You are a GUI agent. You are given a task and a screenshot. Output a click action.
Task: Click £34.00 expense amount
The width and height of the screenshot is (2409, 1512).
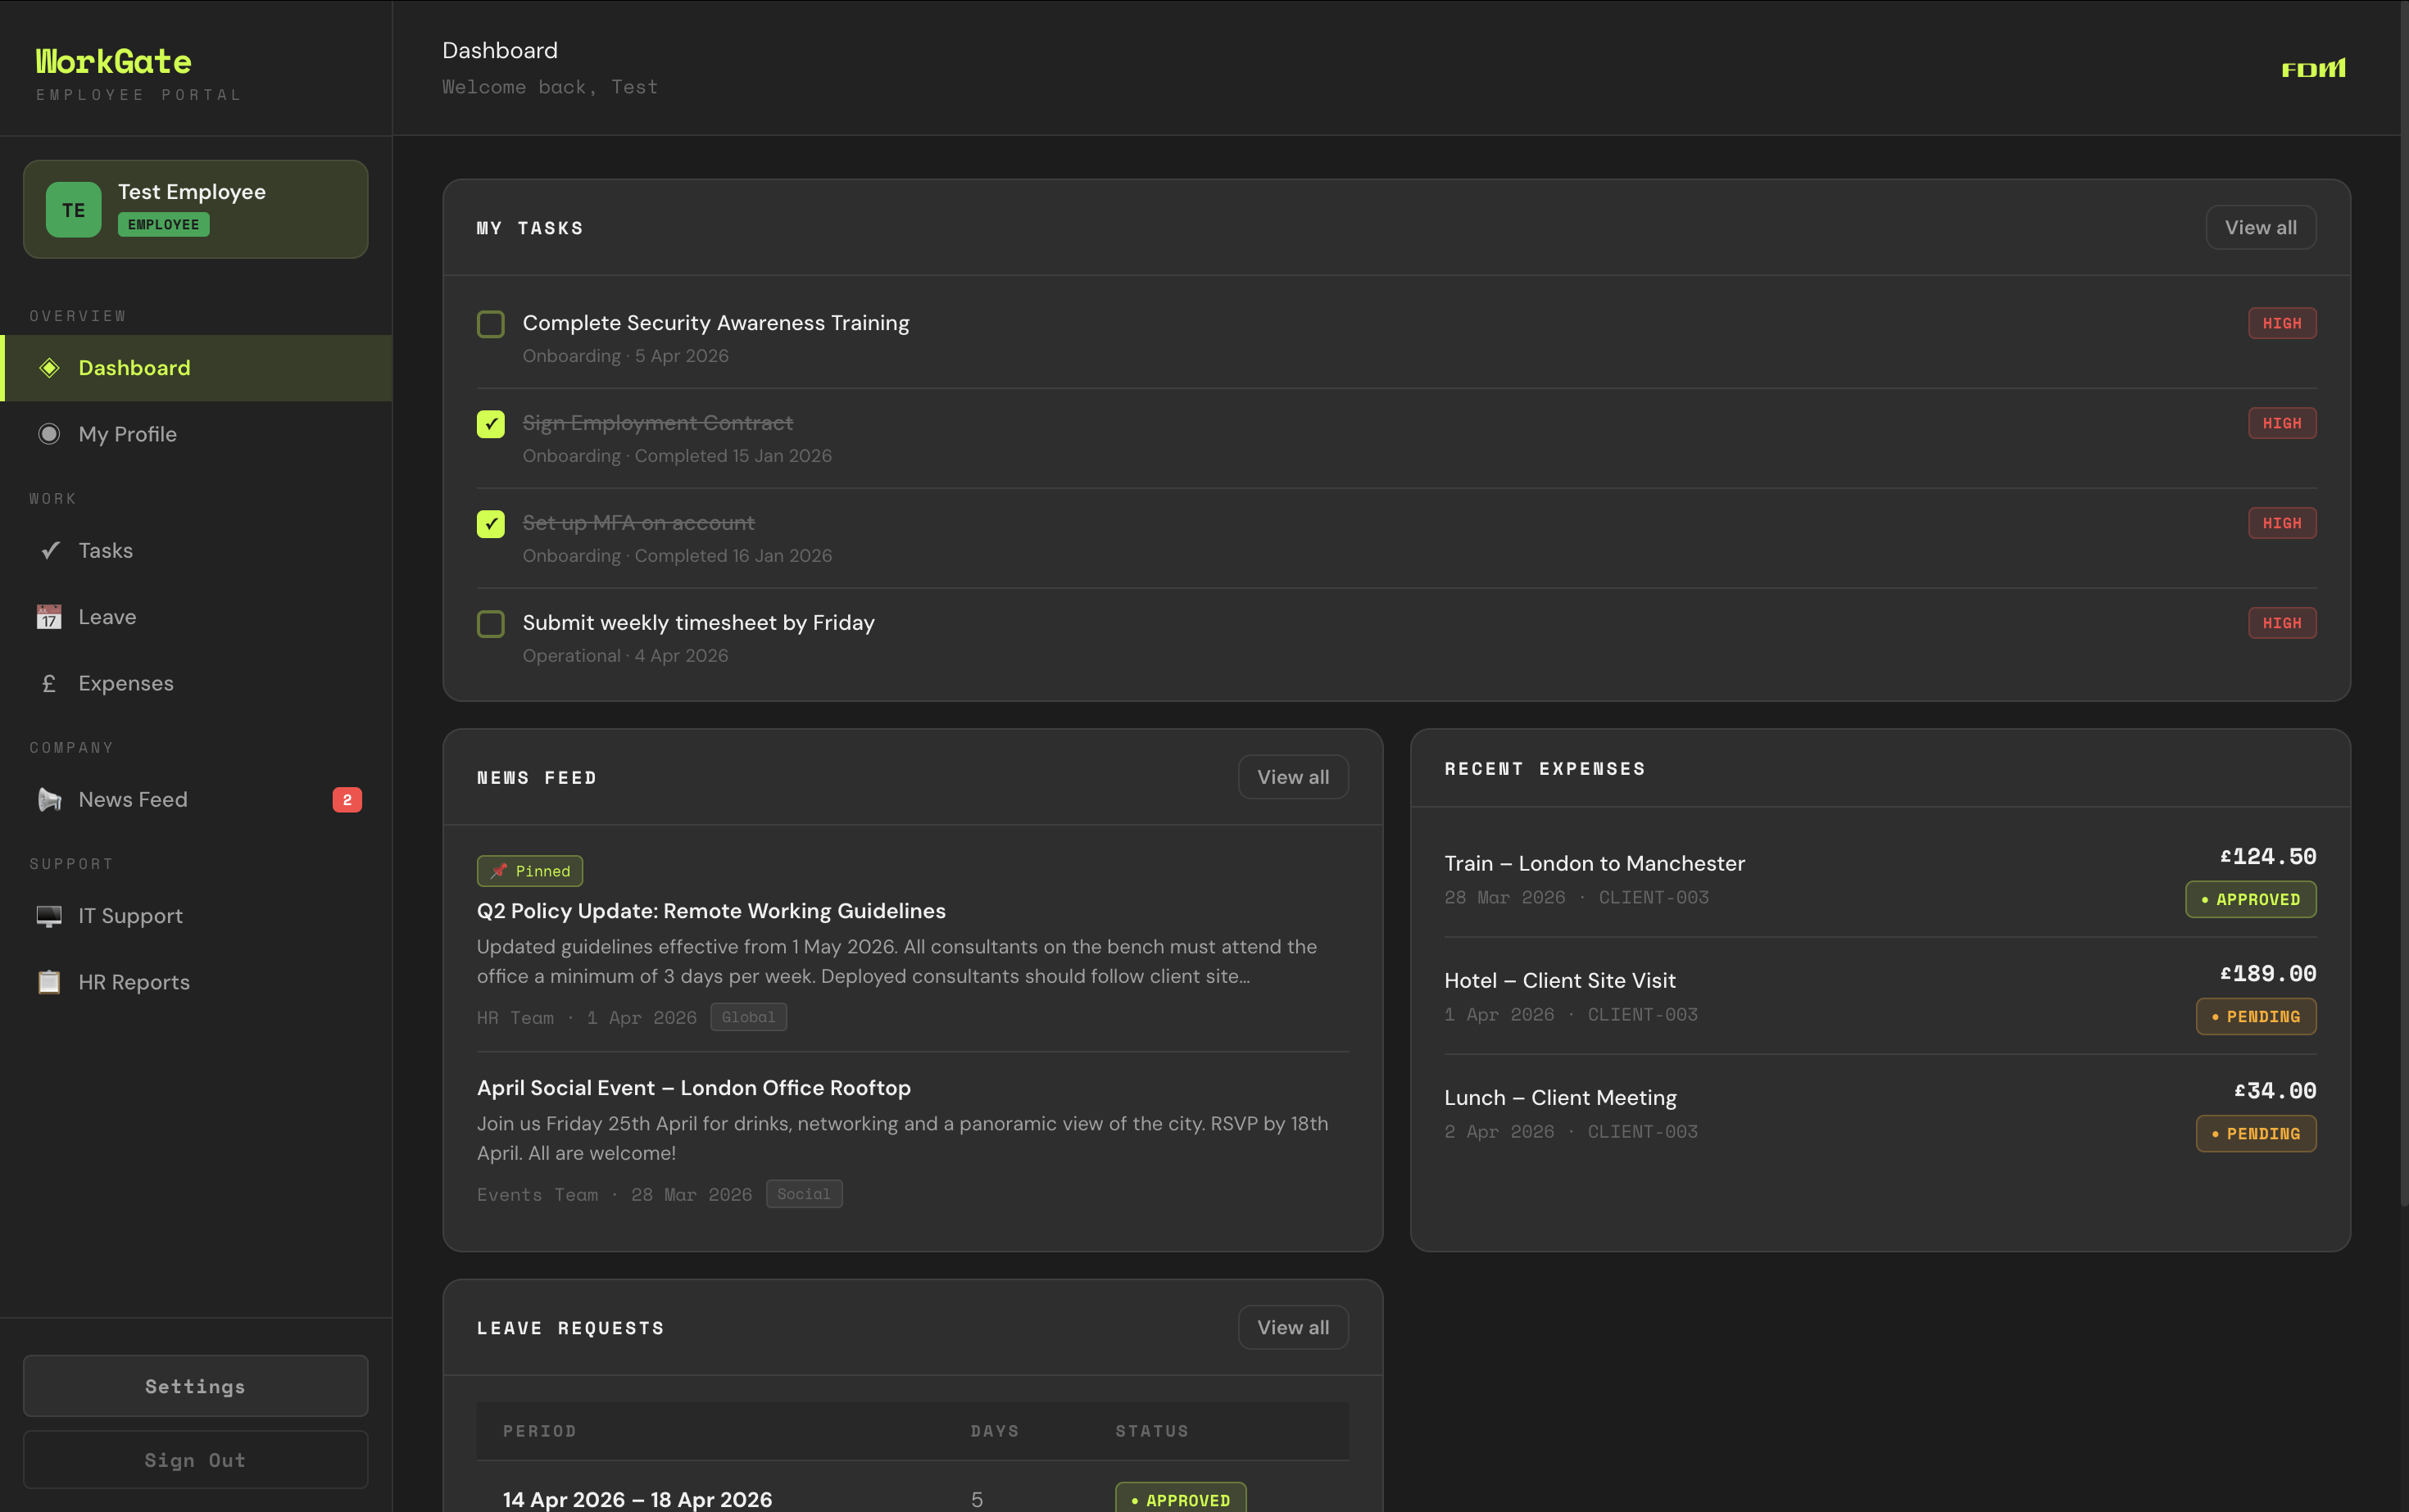coord(2275,1091)
